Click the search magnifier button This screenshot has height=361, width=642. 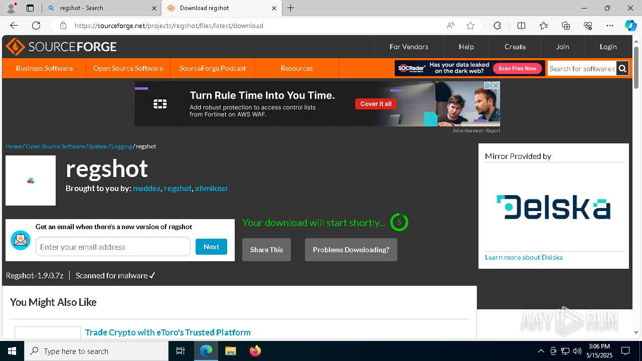(x=622, y=68)
